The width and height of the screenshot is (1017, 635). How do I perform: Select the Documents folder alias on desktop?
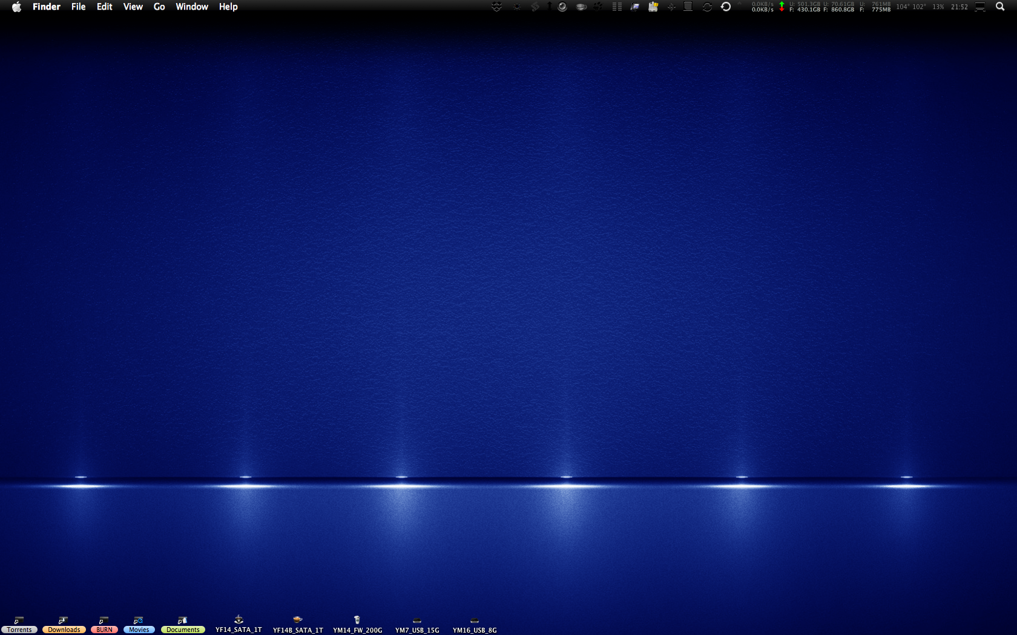coord(183,625)
